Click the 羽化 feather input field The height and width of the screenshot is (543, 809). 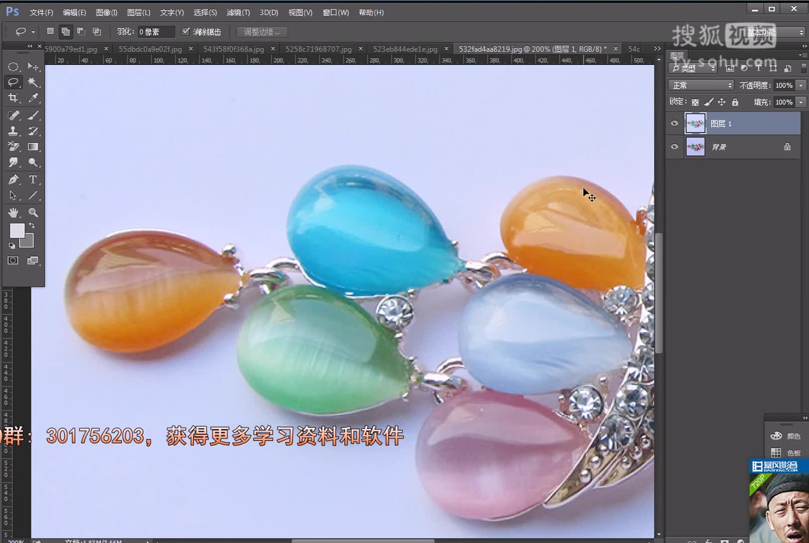pyautogui.click(x=157, y=32)
